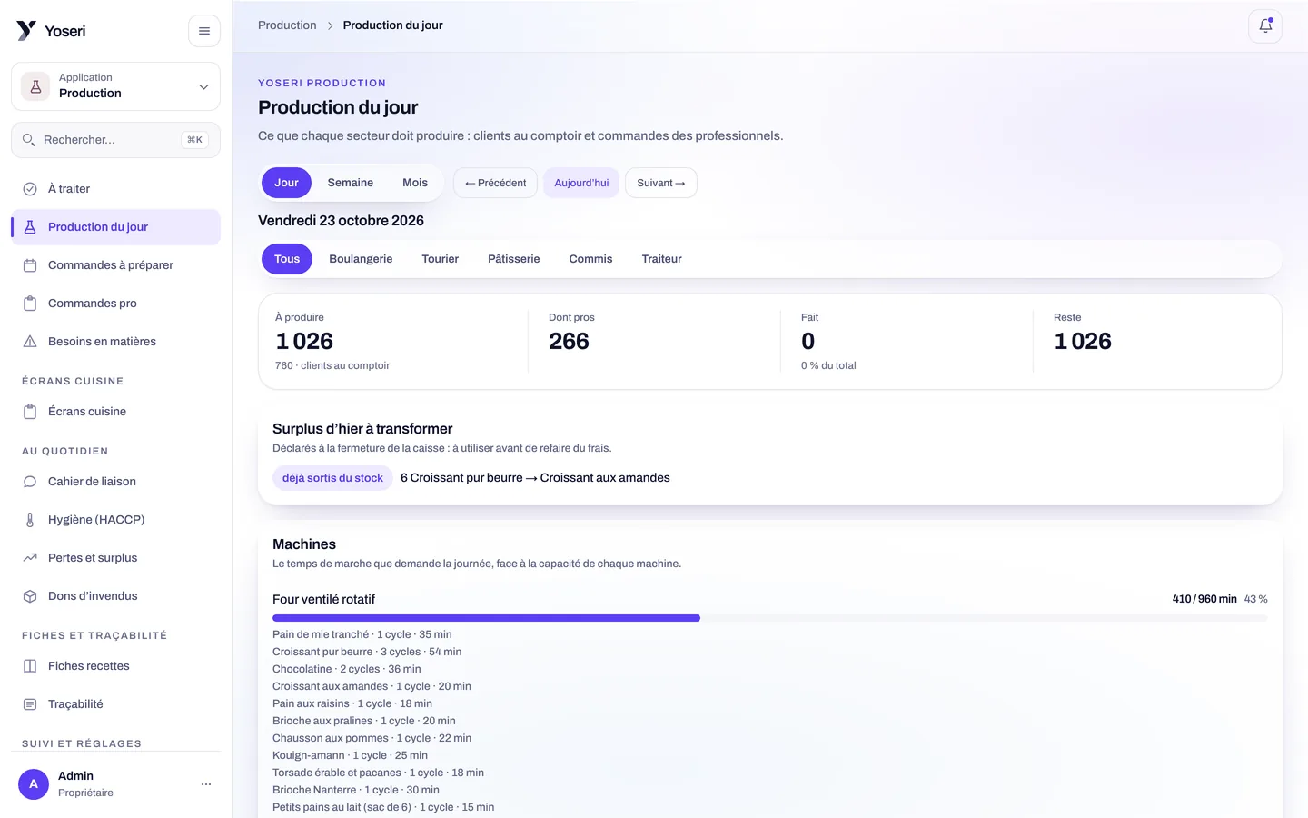Viewport: 1308px width, 818px height.
Task: Collapse sidebar with the hamburger icon
Action: point(204,31)
